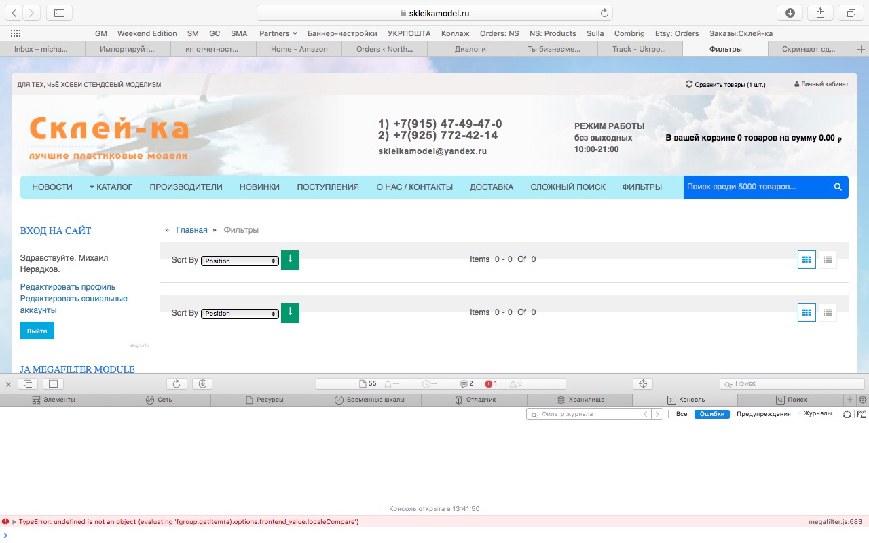Viewport: 869px width, 543px height.
Task: Click the Safari sidebar toggle icon
Action: 59,13
